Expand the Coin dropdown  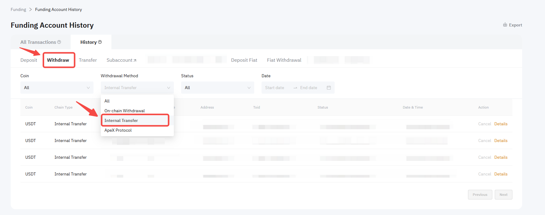tap(57, 88)
